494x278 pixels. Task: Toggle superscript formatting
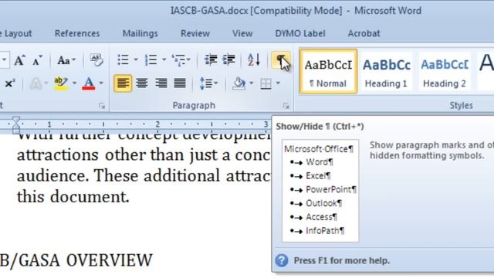(x=10, y=83)
